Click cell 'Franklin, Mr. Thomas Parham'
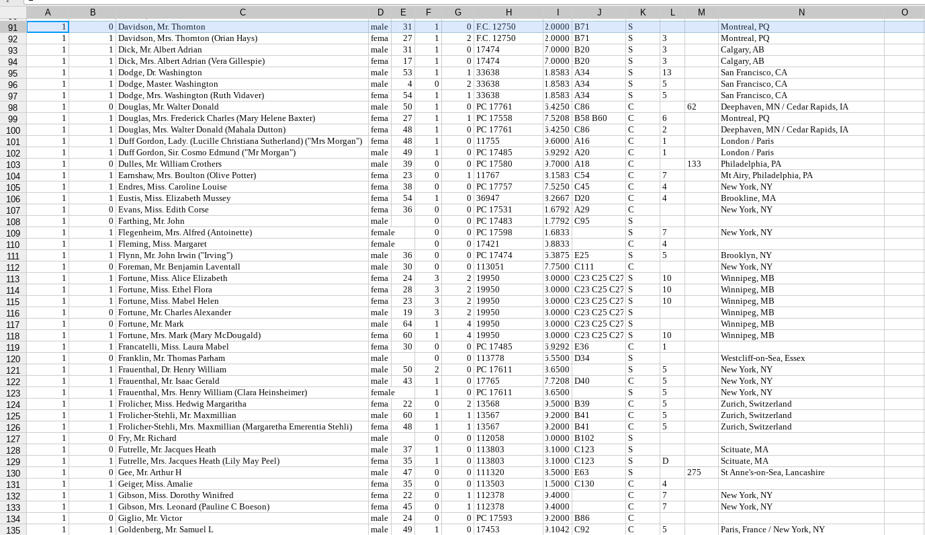Viewport: 925px width, 535px height. [x=243, y=358]
